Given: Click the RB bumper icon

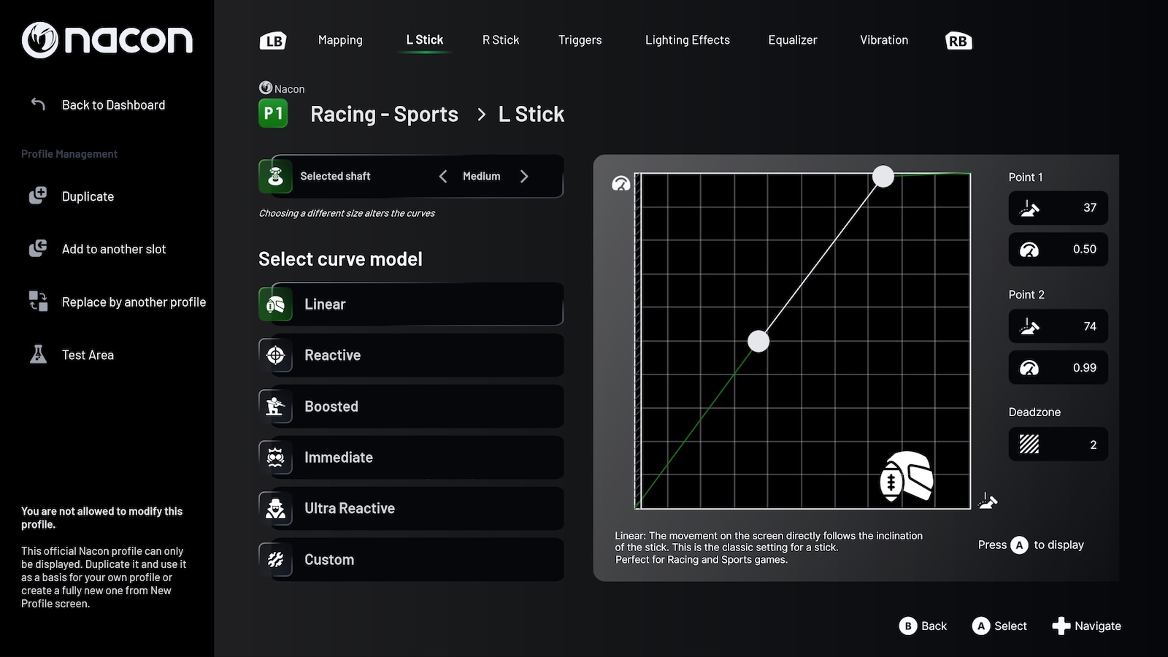Looking at the screenshot, I should (958, 41).
